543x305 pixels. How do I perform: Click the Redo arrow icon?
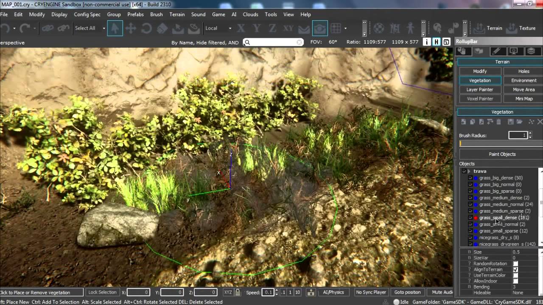(x=25, y=28)
